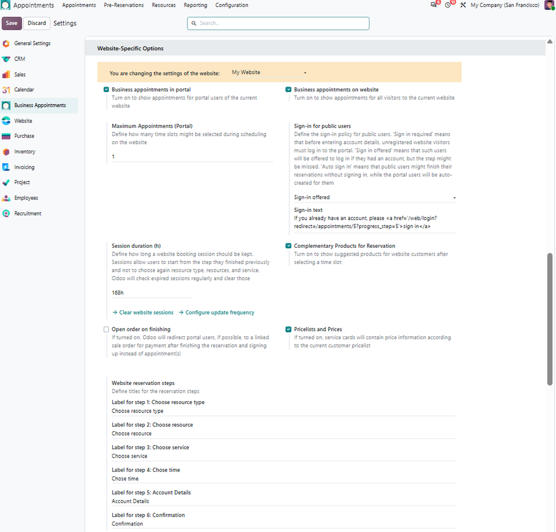Open the messages chat icon

pyautogui.click(x=433, y=5)
